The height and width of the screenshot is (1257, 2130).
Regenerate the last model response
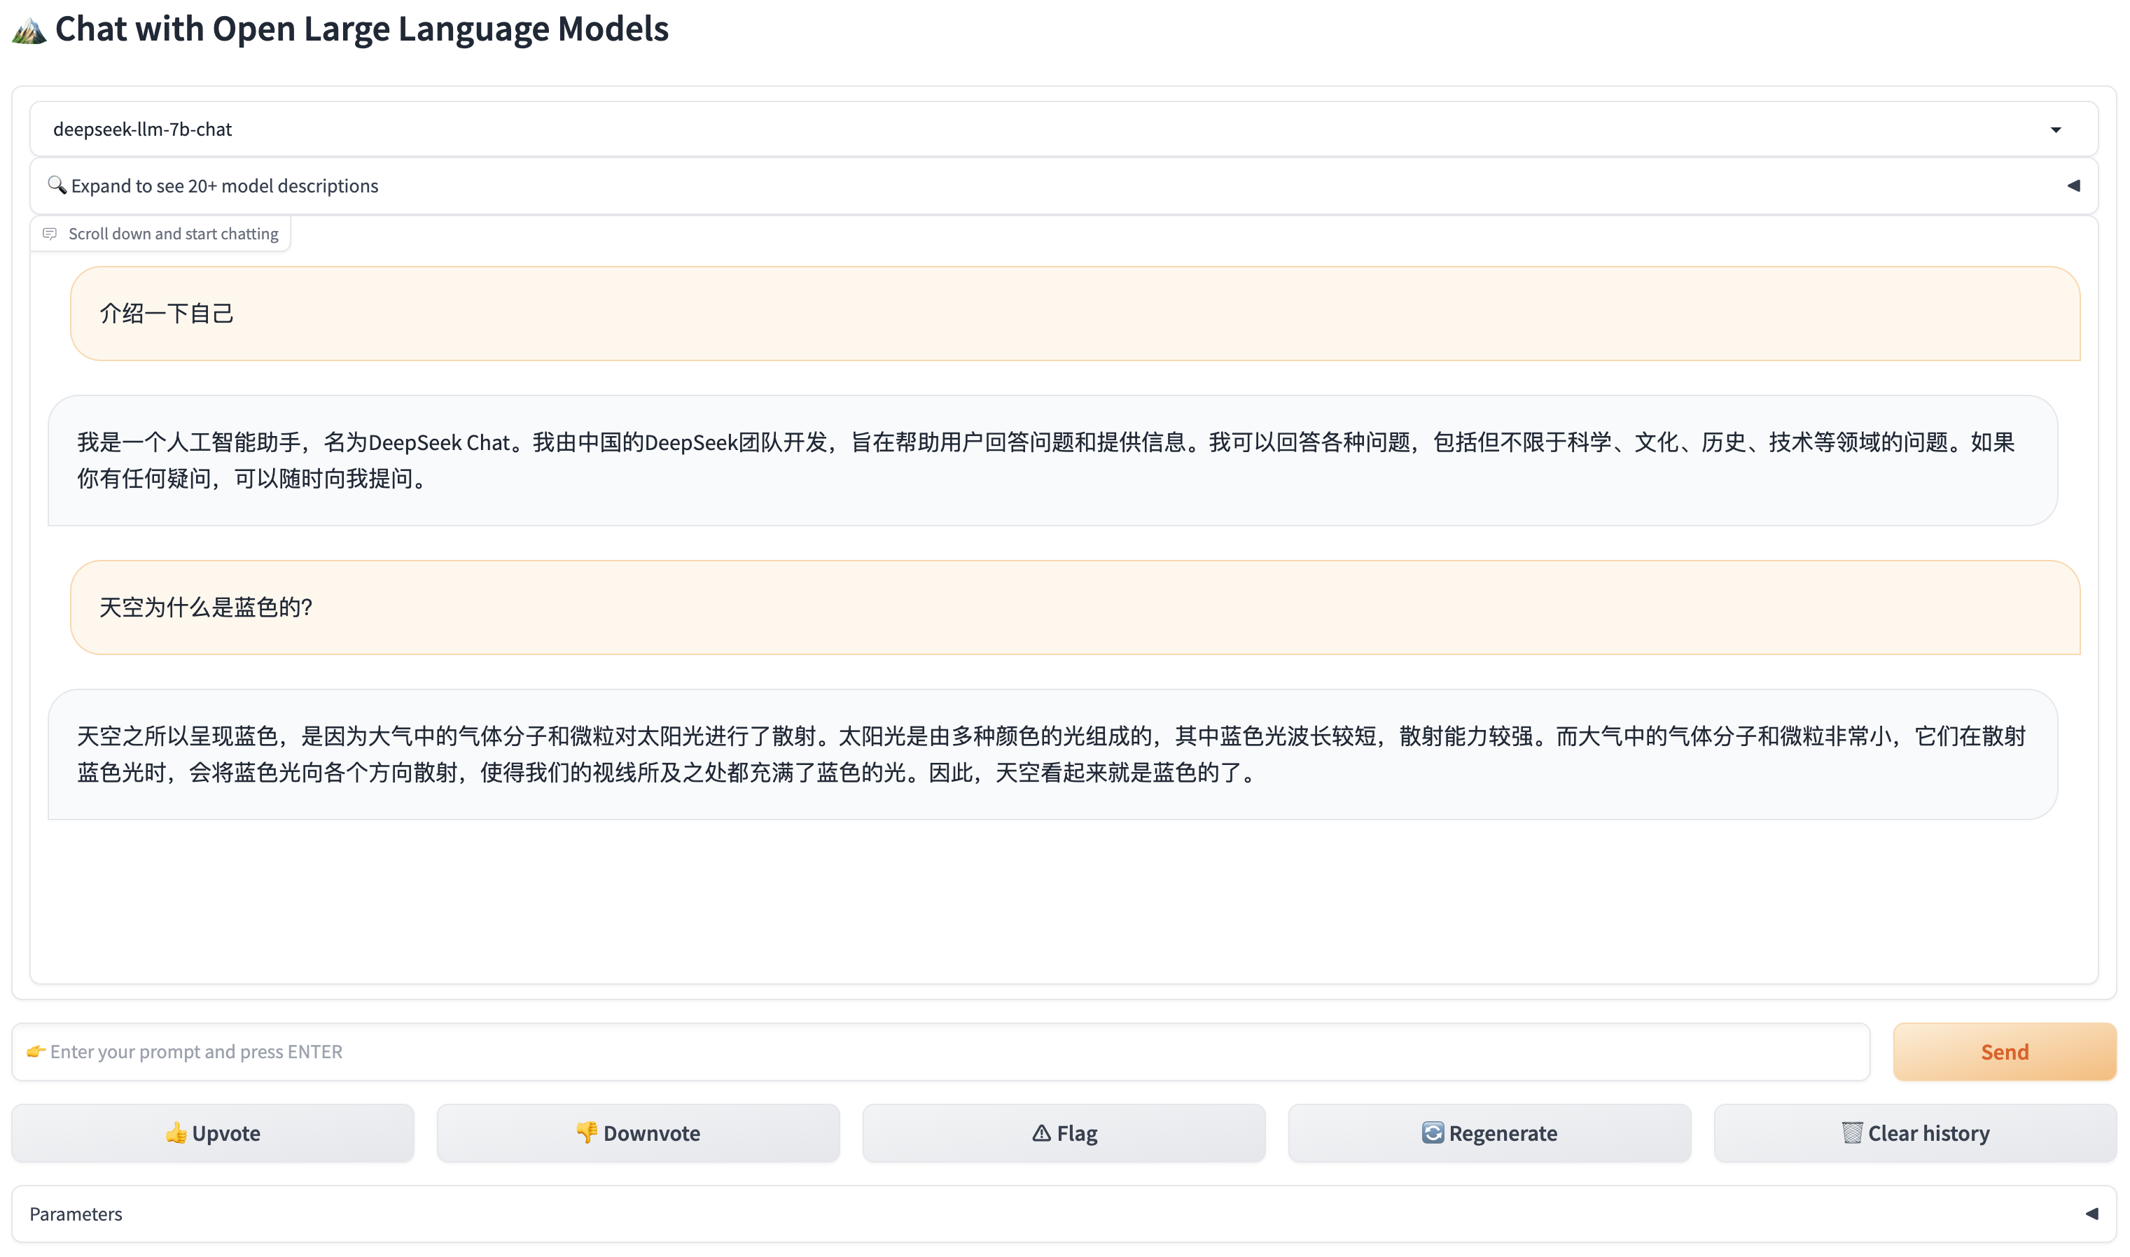[1489, 1133]
